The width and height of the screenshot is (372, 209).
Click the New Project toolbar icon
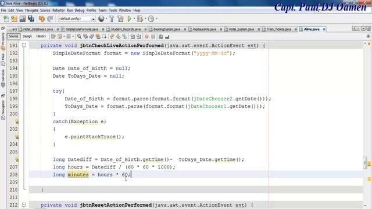(14, 19)
